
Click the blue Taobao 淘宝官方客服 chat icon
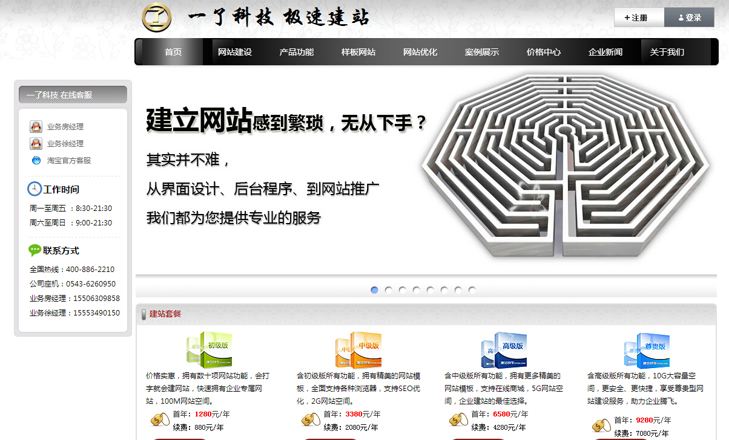(36, 160)
